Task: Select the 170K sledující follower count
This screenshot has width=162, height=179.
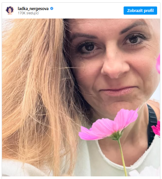Action: 28,13
